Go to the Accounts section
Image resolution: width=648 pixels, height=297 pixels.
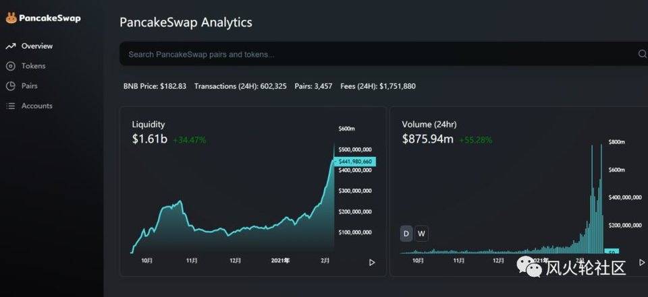[36, 106]
